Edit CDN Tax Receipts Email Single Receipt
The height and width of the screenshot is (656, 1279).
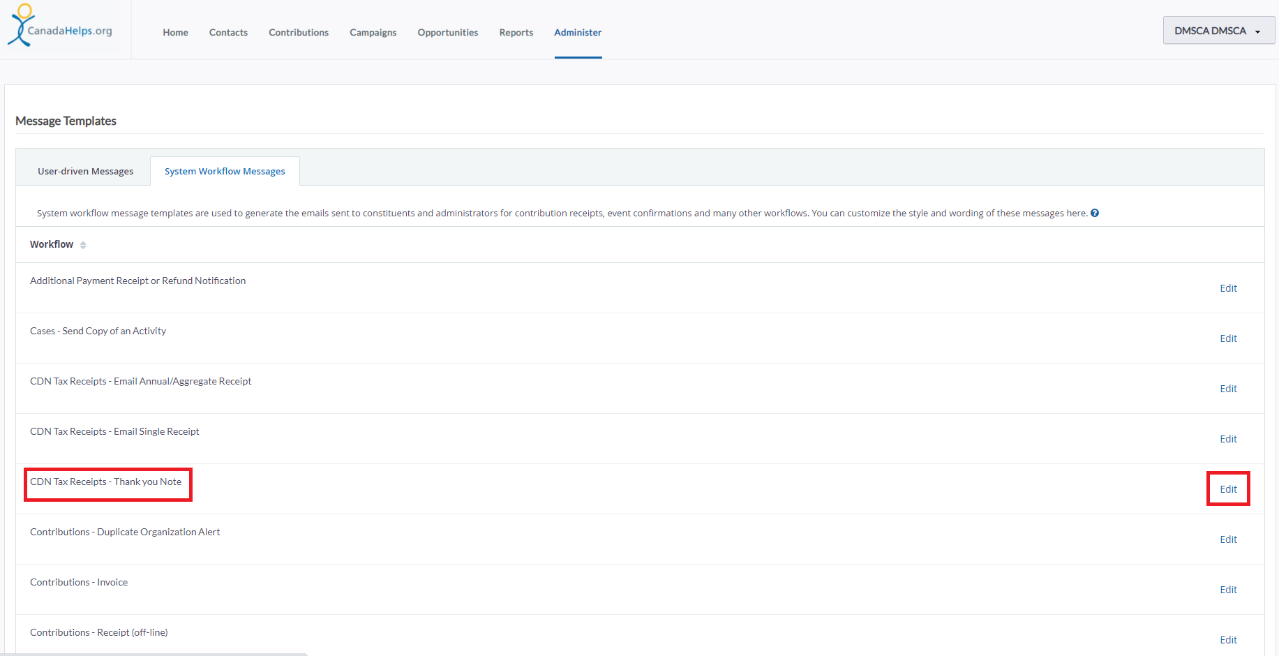pos(1228,439)
